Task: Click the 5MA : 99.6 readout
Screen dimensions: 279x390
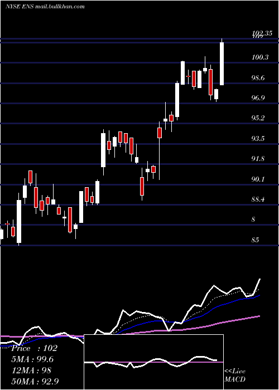Action: [x=32, y=359]
